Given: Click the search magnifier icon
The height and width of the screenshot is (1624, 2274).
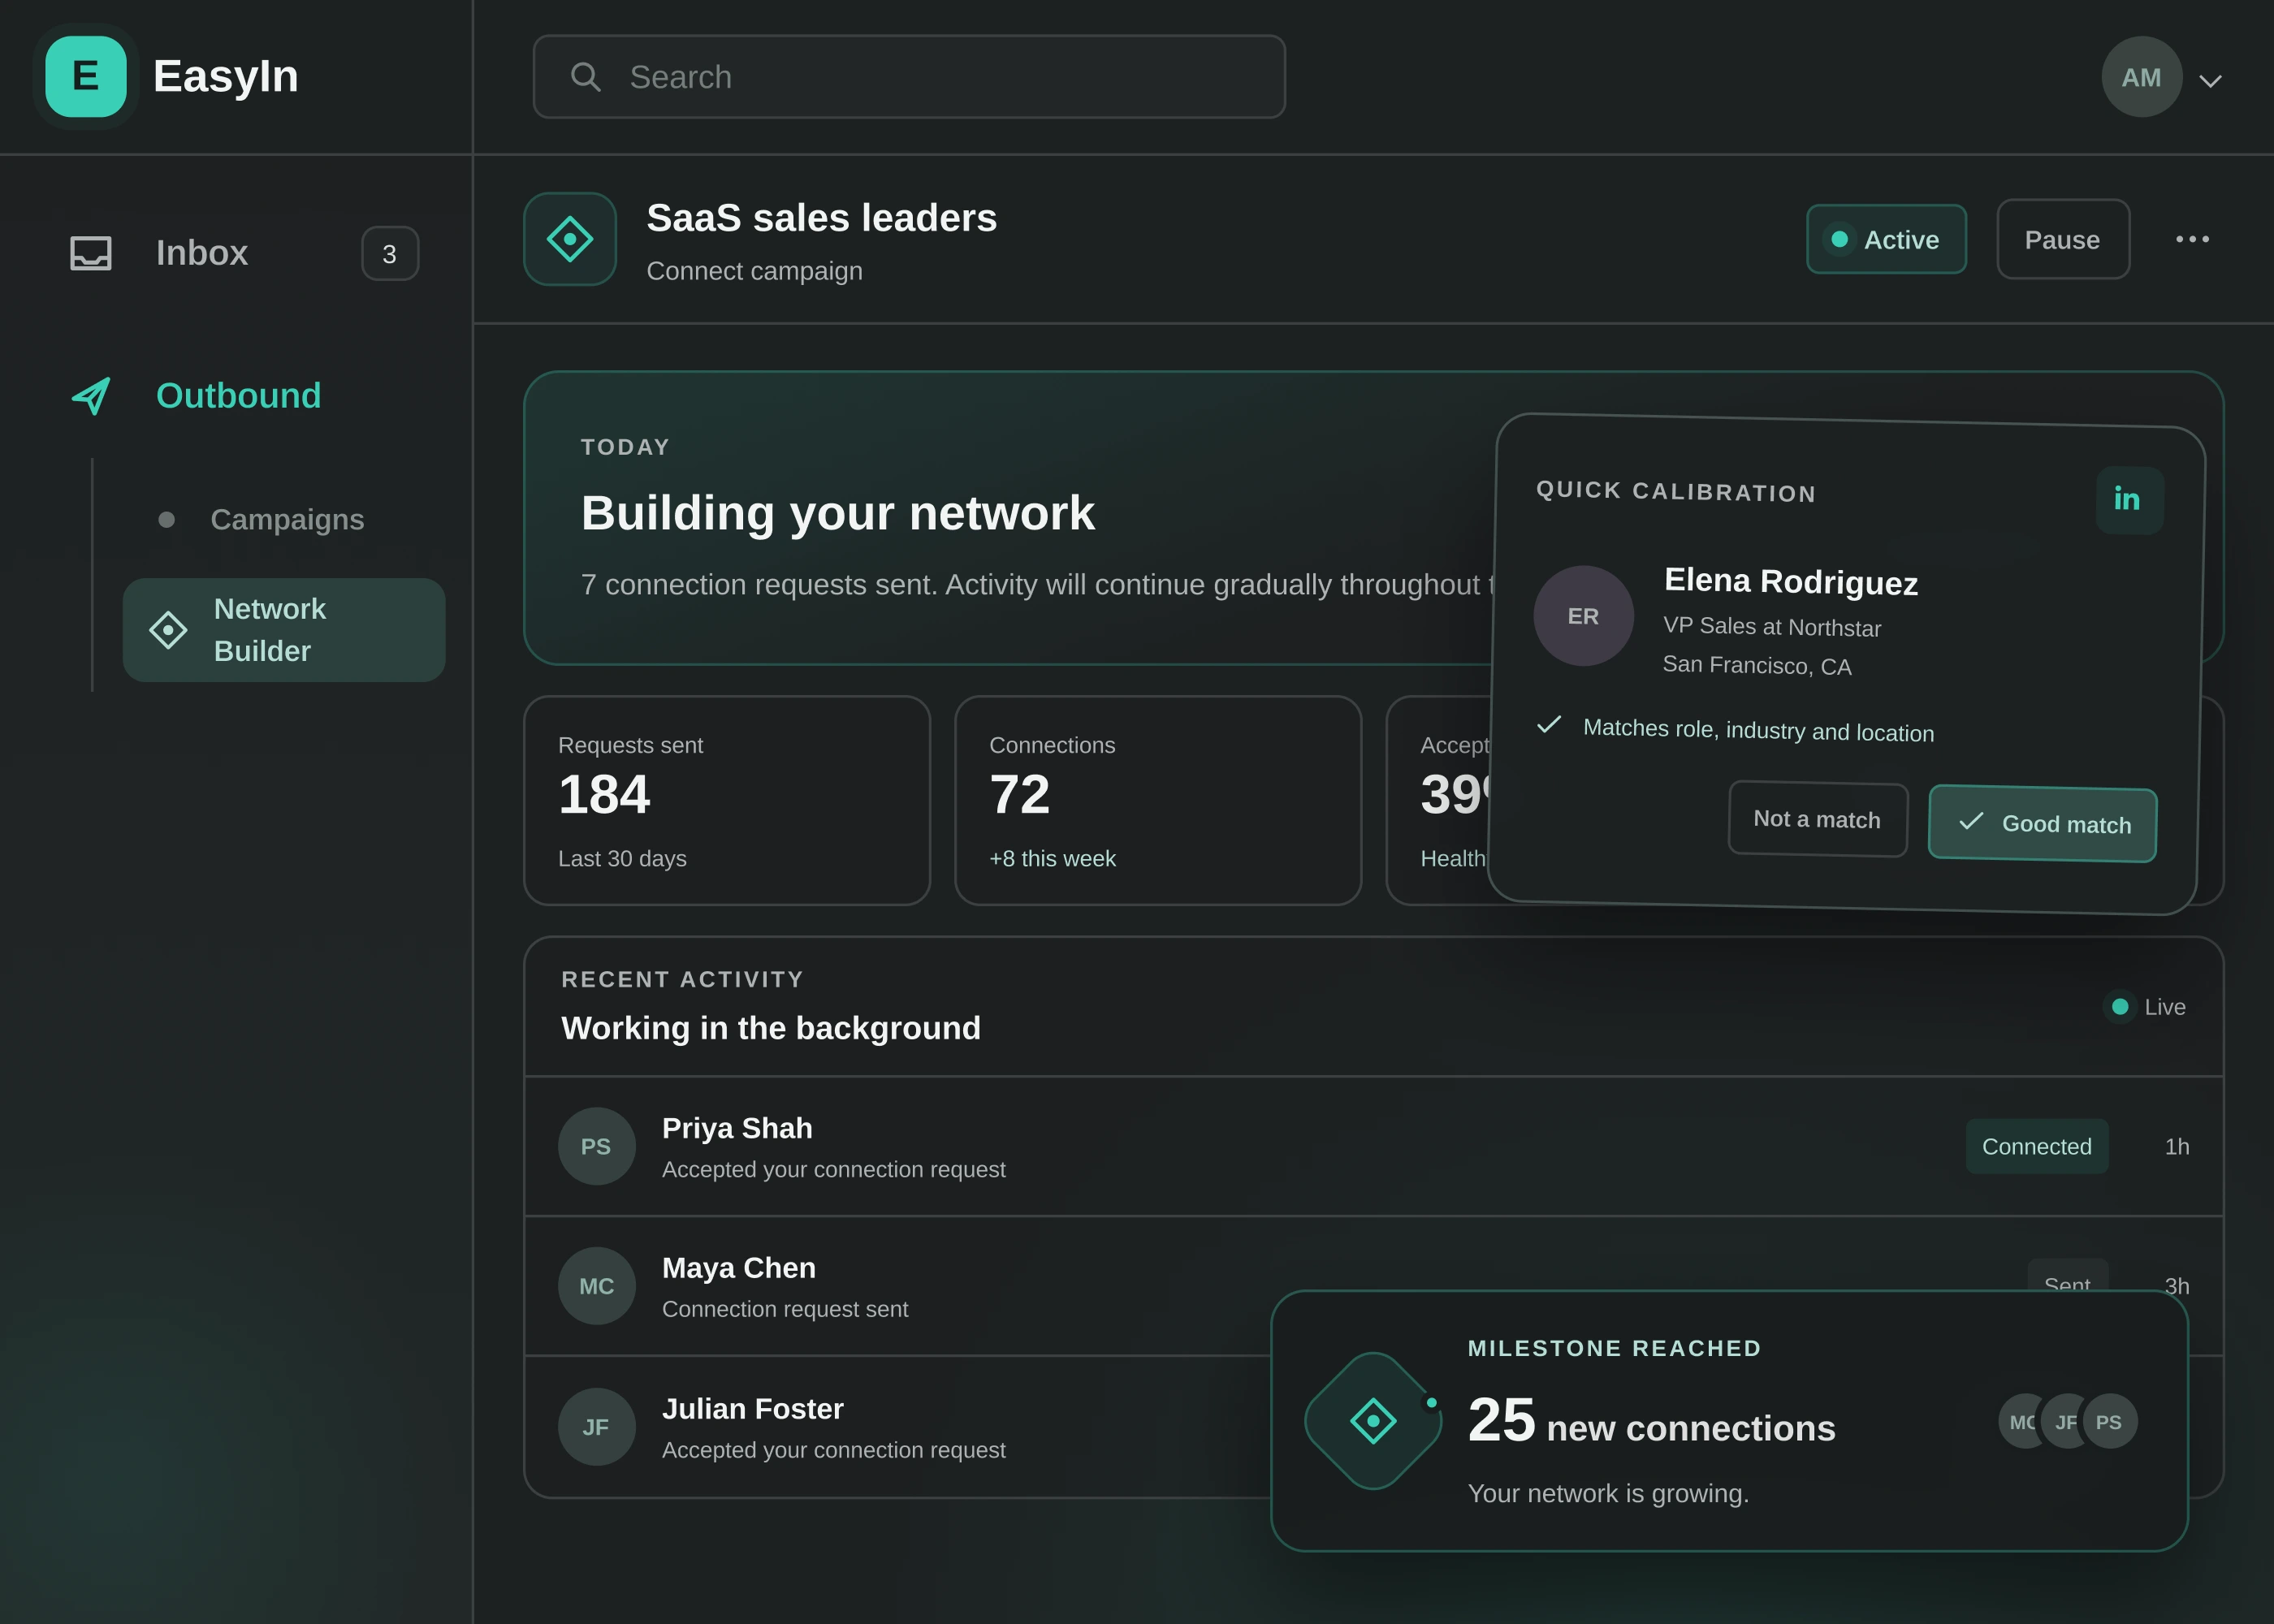Looking at the screenshot, I should [x=585, y=77].
